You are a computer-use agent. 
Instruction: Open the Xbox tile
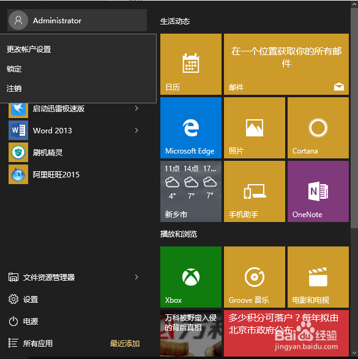[x=191, y=277]
